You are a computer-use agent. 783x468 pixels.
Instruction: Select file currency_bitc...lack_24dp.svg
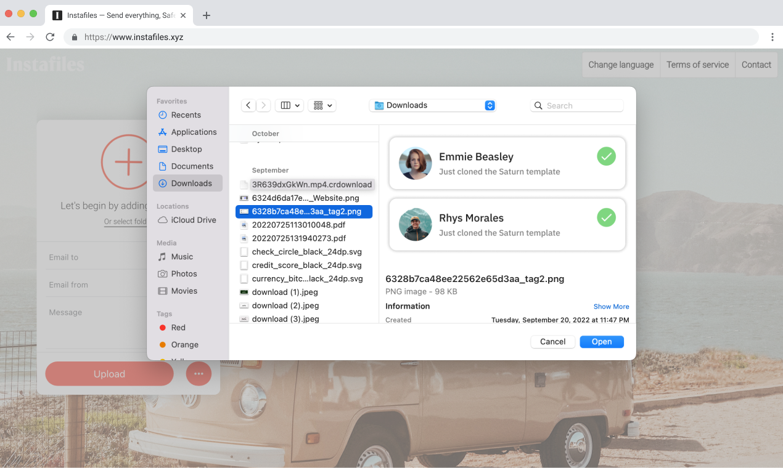[304, 279]
